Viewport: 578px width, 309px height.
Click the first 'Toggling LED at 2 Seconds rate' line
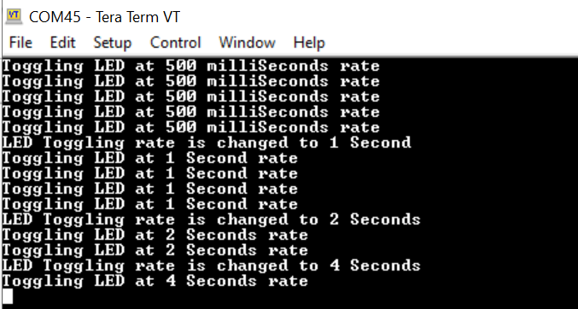click(155, 236)
